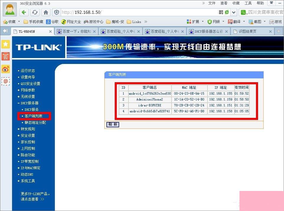Open QSS安全设置 in router menu

[x=30, y=84]
